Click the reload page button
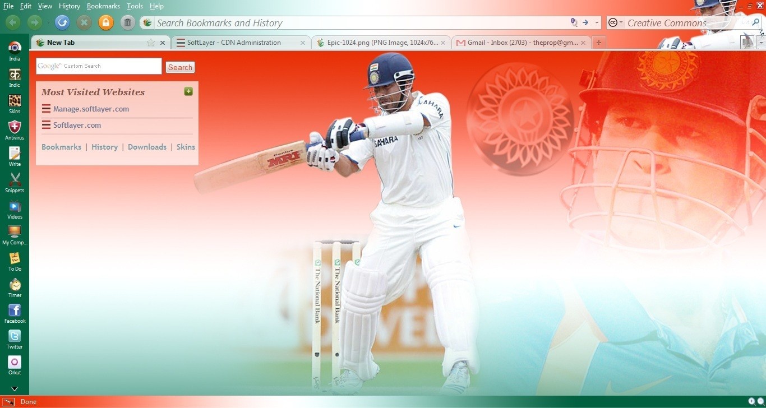This screenshot has height=408, width=766. pos(62,22)
